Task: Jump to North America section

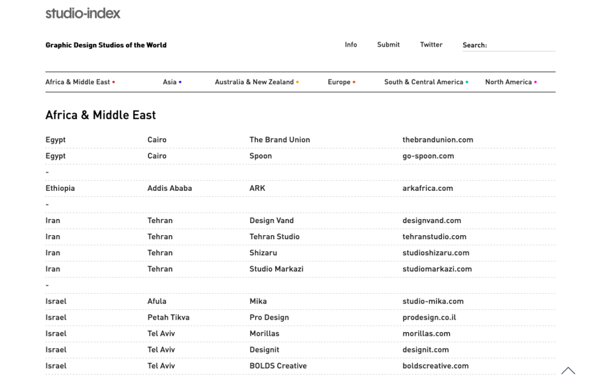Action: pos(508,82)
